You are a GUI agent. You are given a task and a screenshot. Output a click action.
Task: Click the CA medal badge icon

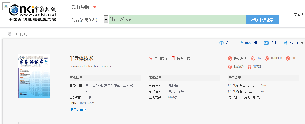click(253, 58)
